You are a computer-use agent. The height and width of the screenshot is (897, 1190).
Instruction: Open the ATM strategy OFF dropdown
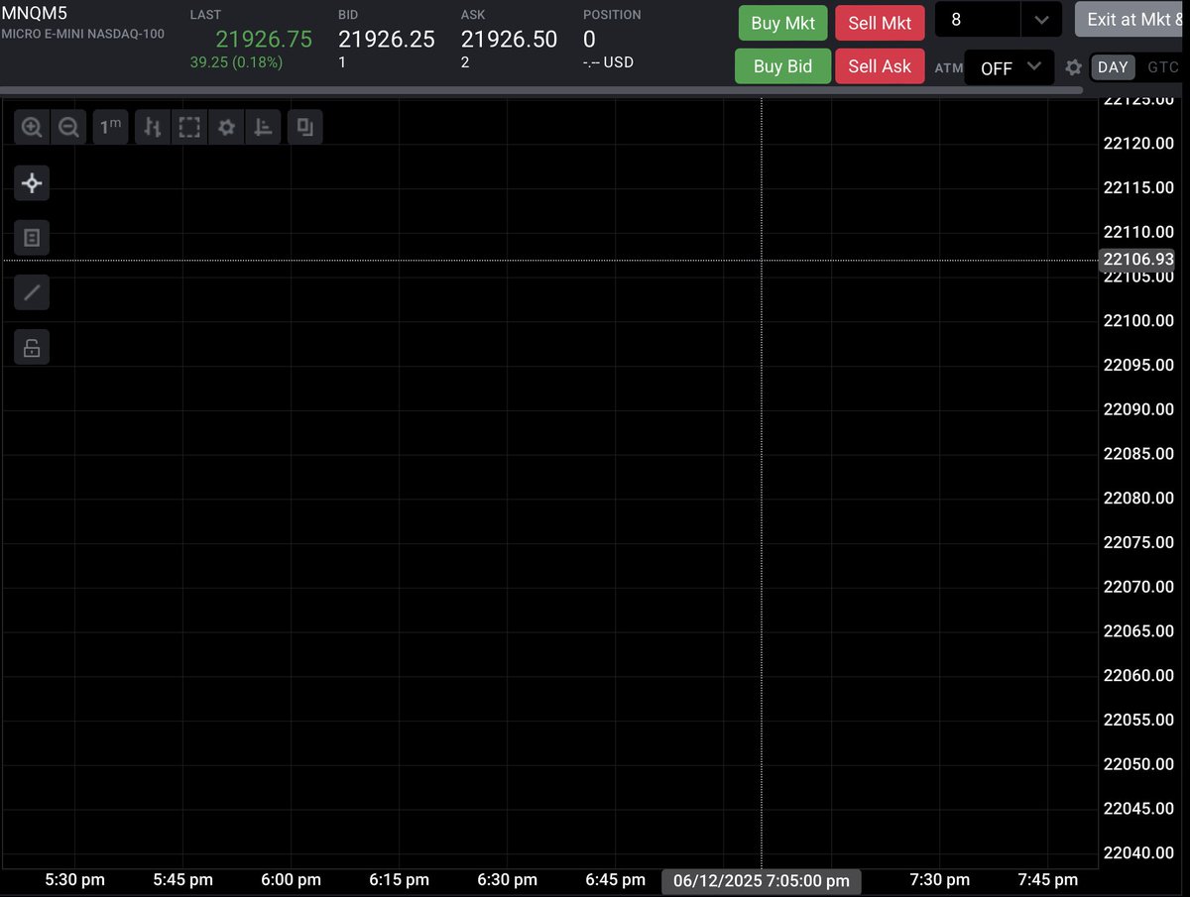1010,67
